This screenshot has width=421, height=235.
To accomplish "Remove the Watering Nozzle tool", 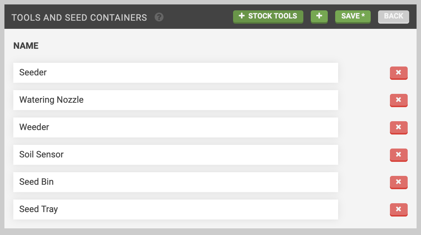I will coord(398,100).
